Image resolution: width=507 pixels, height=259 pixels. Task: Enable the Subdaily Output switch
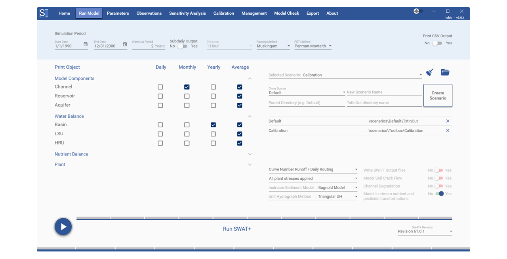(x=182, y=46)
